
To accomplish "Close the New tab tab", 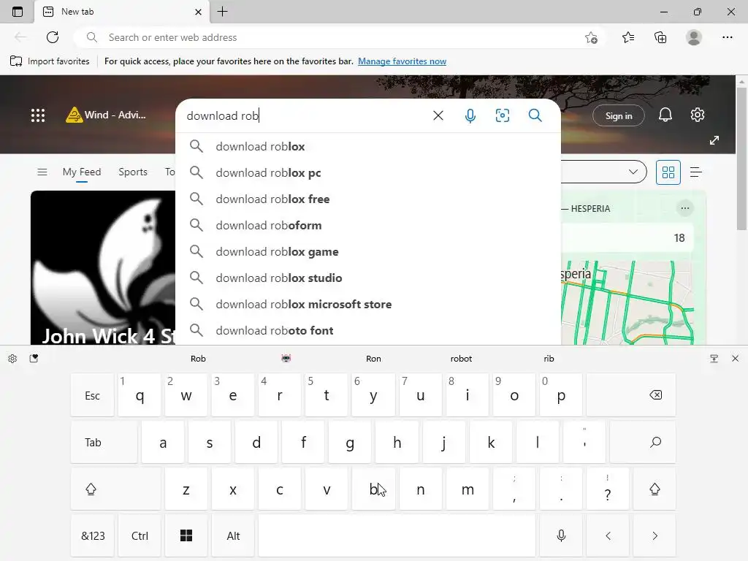I will 198,12.
